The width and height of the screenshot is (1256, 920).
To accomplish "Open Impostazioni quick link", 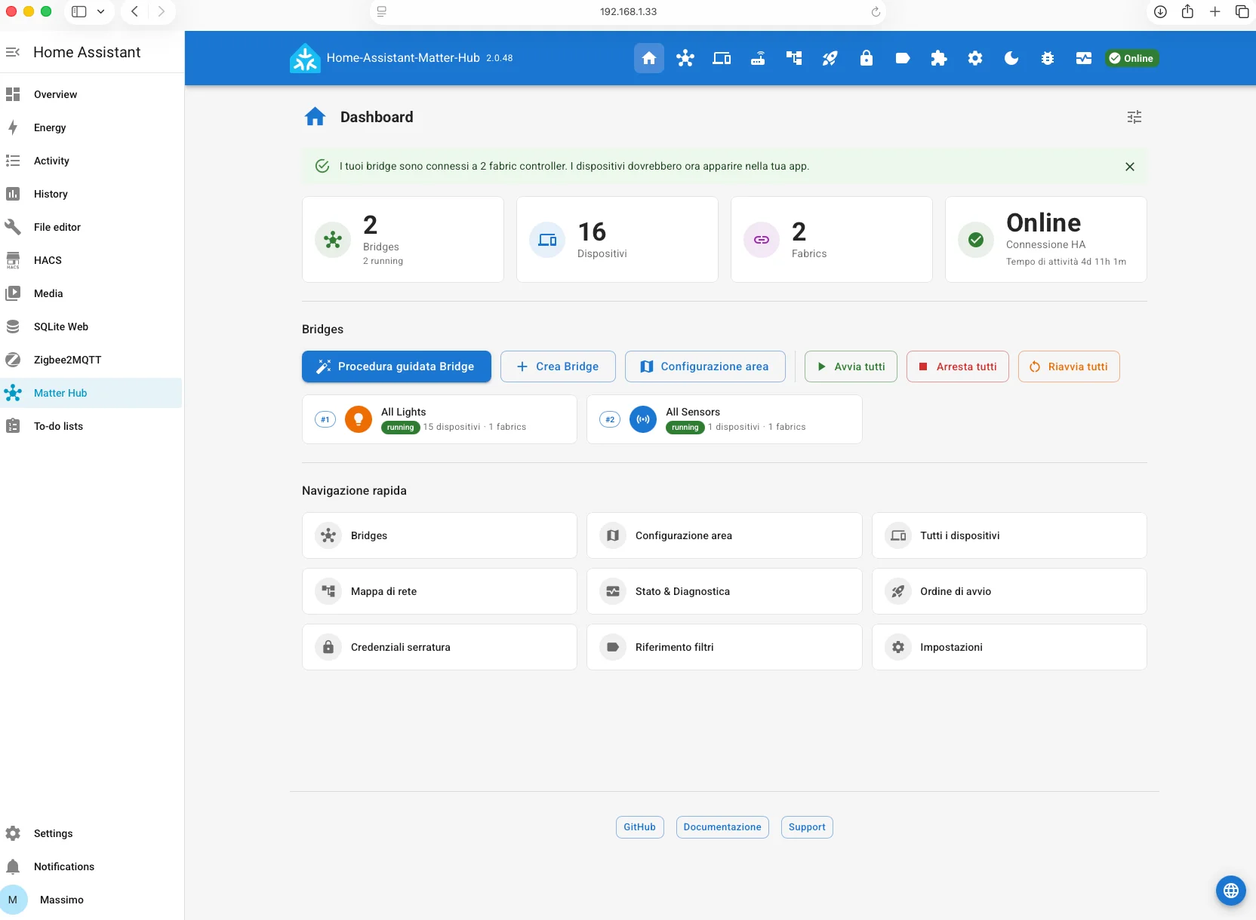I will 1009,647.
